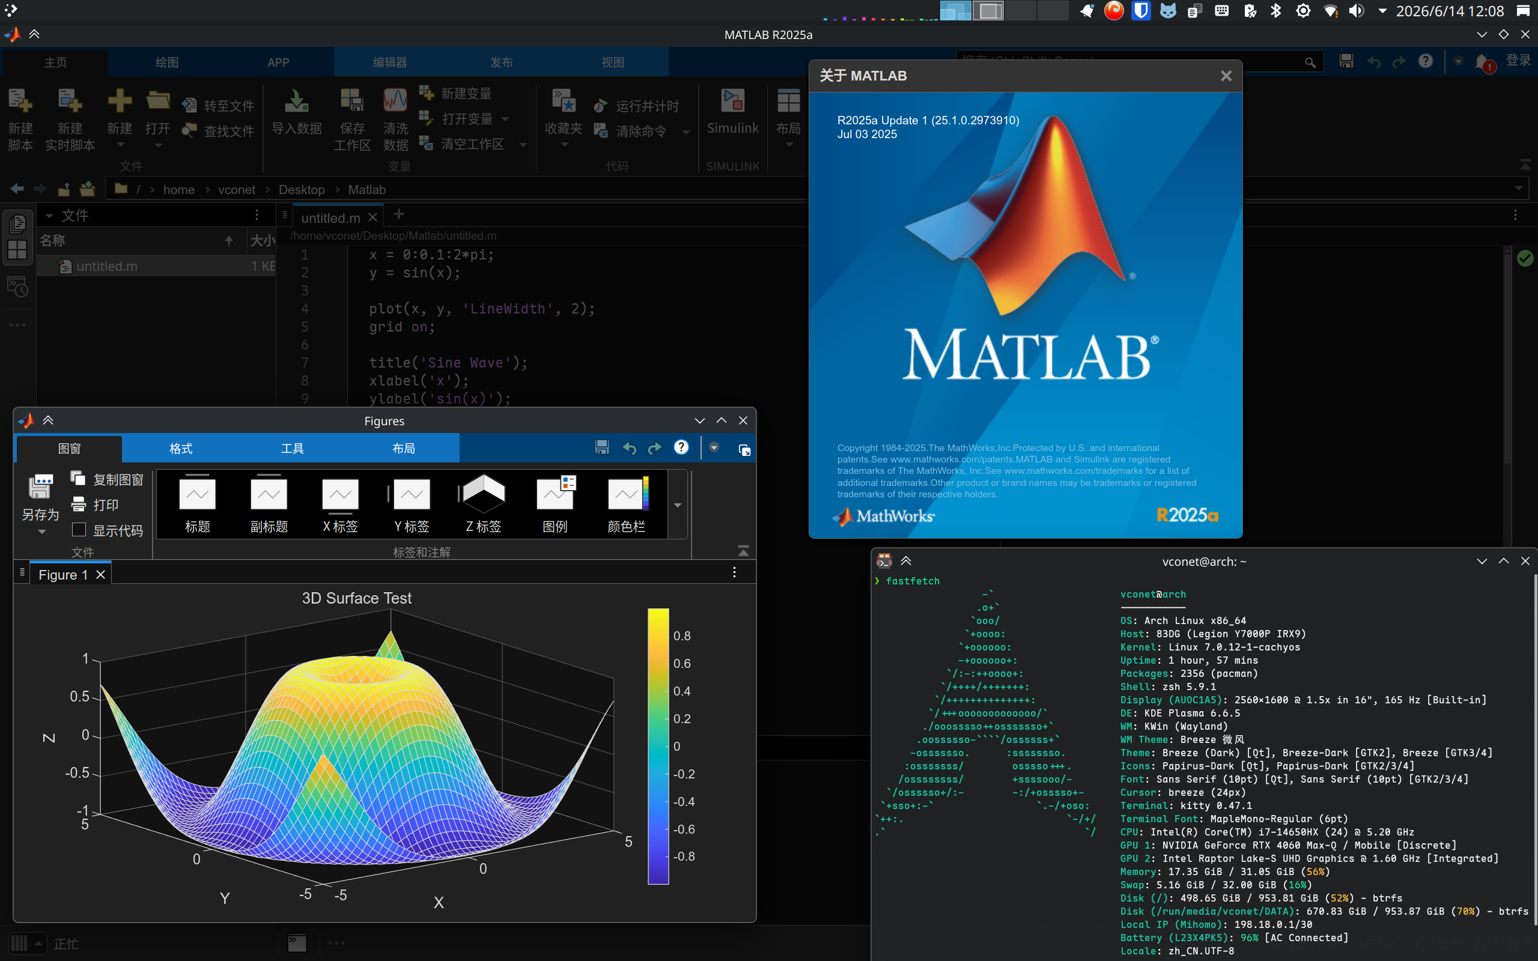Close the 关于 MATLAB dialog

(1226, 76)
